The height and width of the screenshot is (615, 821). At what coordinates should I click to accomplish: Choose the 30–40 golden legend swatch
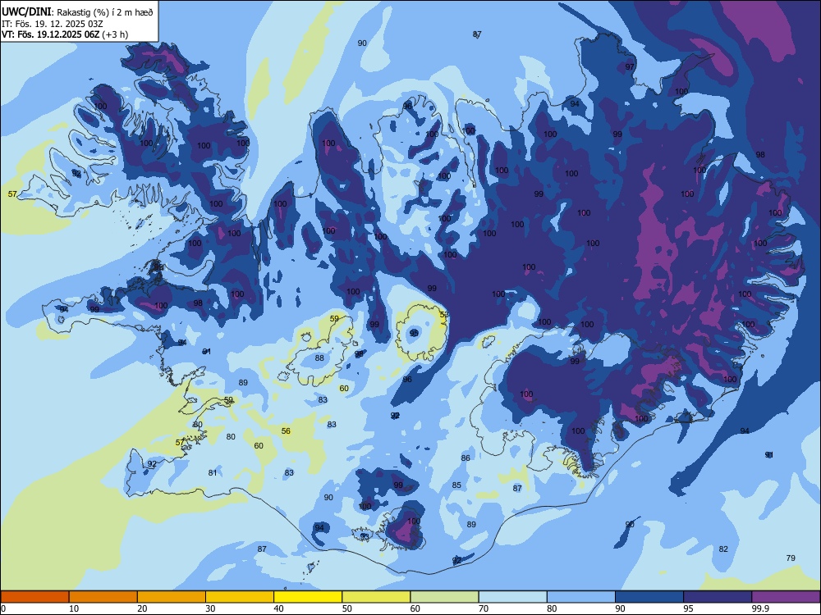(240, 597)
